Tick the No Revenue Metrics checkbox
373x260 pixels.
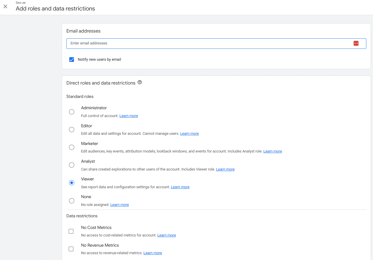71,249
